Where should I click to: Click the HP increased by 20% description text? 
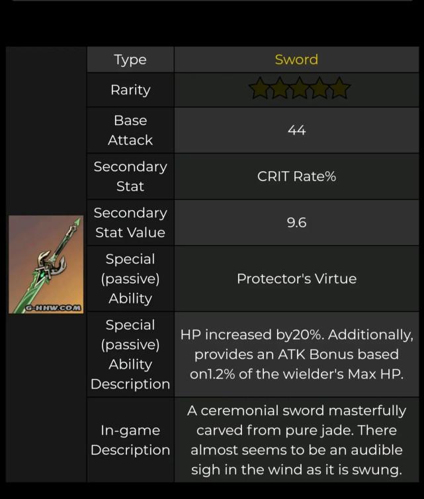click(296, 354)
